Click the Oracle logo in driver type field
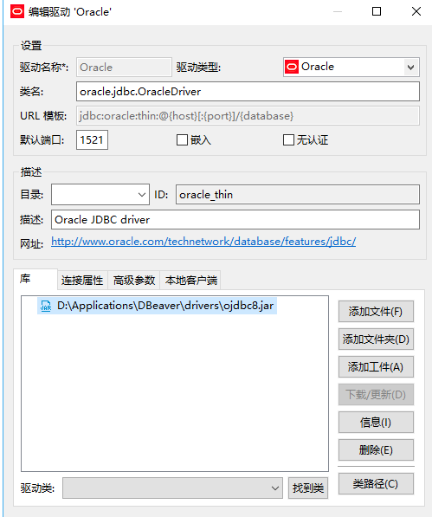432x517 pixels. click(x=292, y=67)
